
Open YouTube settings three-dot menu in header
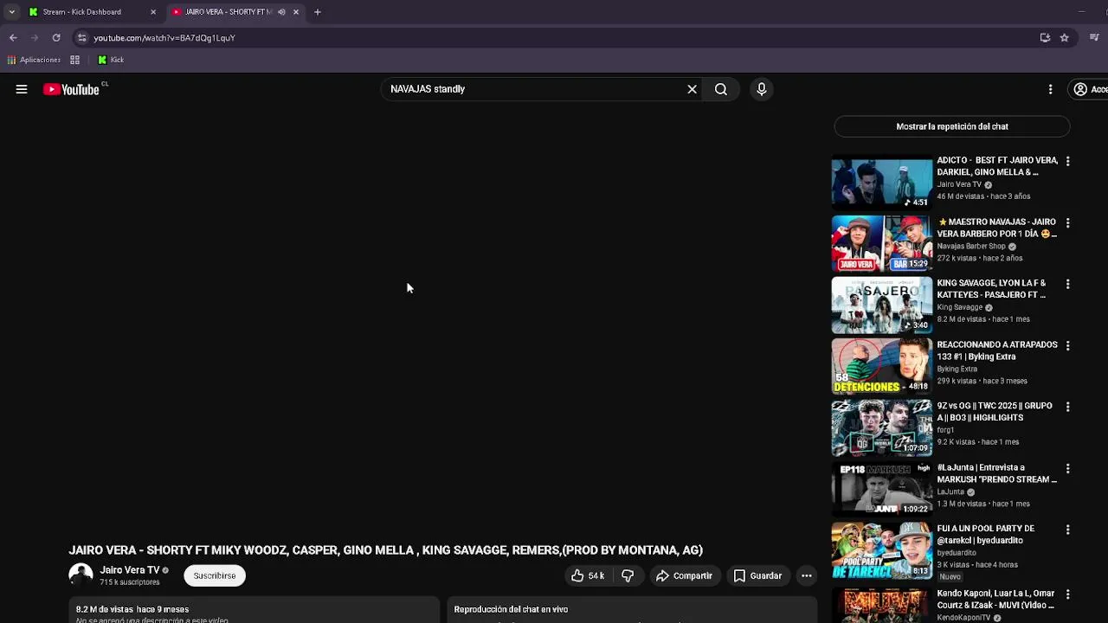(1050, 89)
